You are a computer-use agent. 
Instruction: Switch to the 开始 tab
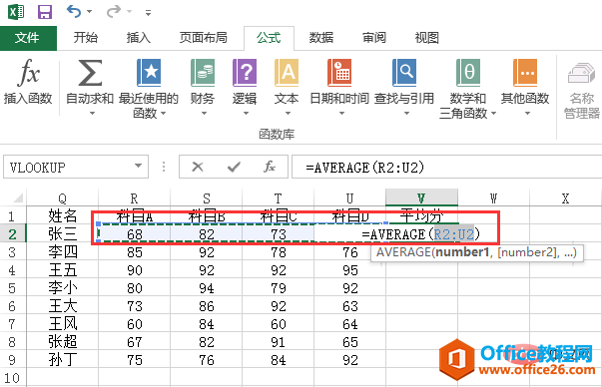click(86, 38)
